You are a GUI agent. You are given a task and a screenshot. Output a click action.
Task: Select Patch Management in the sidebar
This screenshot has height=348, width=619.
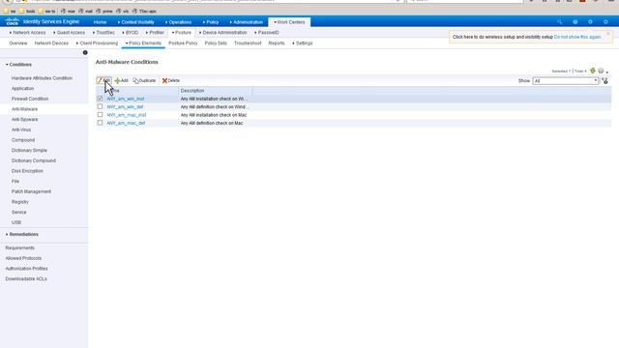coord(31,191)
